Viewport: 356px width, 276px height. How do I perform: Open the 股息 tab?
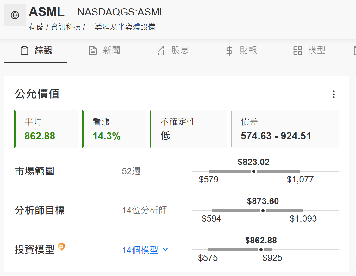[x=173, y=51]
